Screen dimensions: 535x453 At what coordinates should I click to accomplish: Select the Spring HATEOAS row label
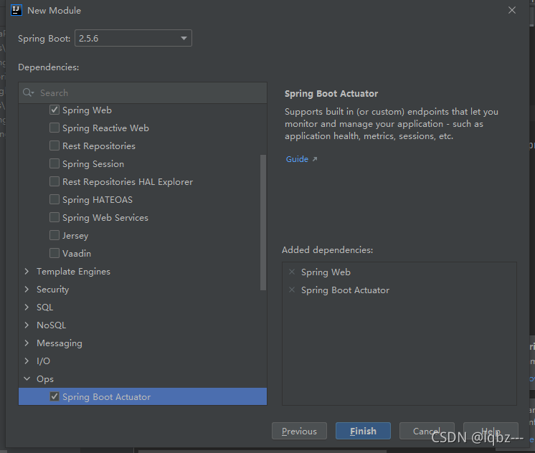tap(98, 199)
